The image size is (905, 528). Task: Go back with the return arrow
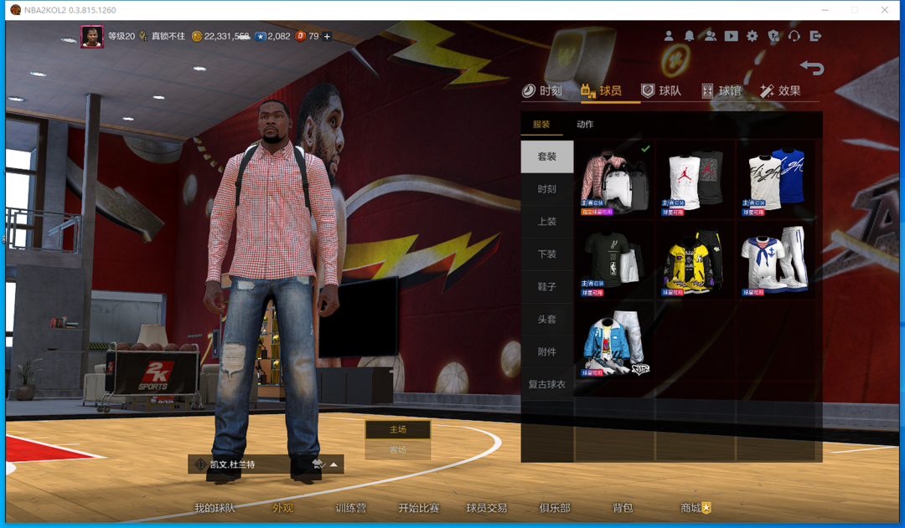pos(812,68)
